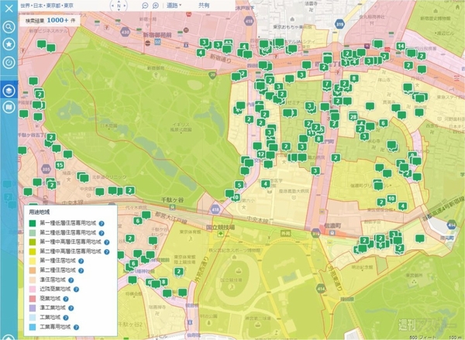Screen dimensions: 465x340
Task: Click the 共有 share button
Action: pos(203,5)
